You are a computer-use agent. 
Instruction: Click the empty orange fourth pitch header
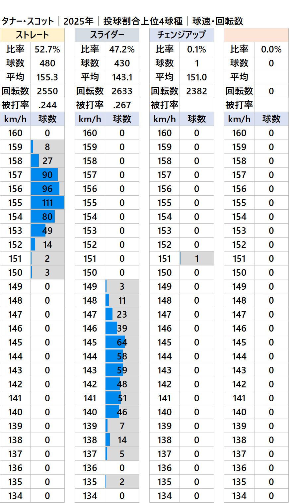coord(256,35)
